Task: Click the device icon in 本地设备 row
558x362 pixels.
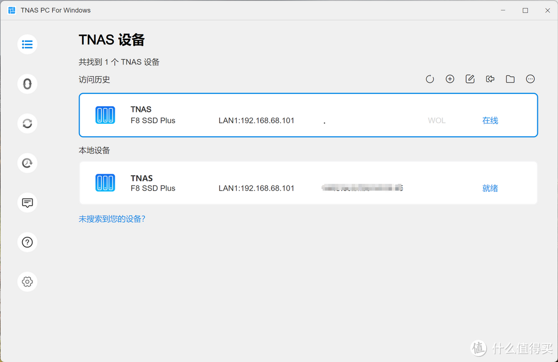Action: 105,183
